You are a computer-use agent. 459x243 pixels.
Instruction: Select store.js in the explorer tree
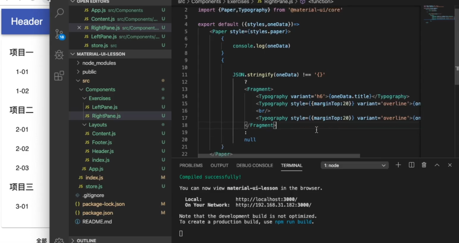[94, 186]
